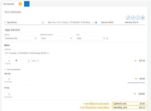Click the yellow 3 badge on tab
The image size is (151, 111).
(20, 4)
